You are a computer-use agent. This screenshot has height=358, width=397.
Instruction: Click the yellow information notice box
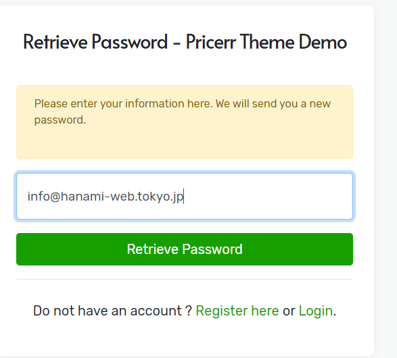(x=185, y=122)
